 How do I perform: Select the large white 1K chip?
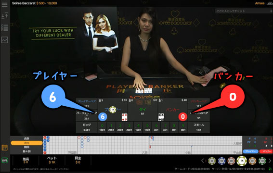pos(242,161)
